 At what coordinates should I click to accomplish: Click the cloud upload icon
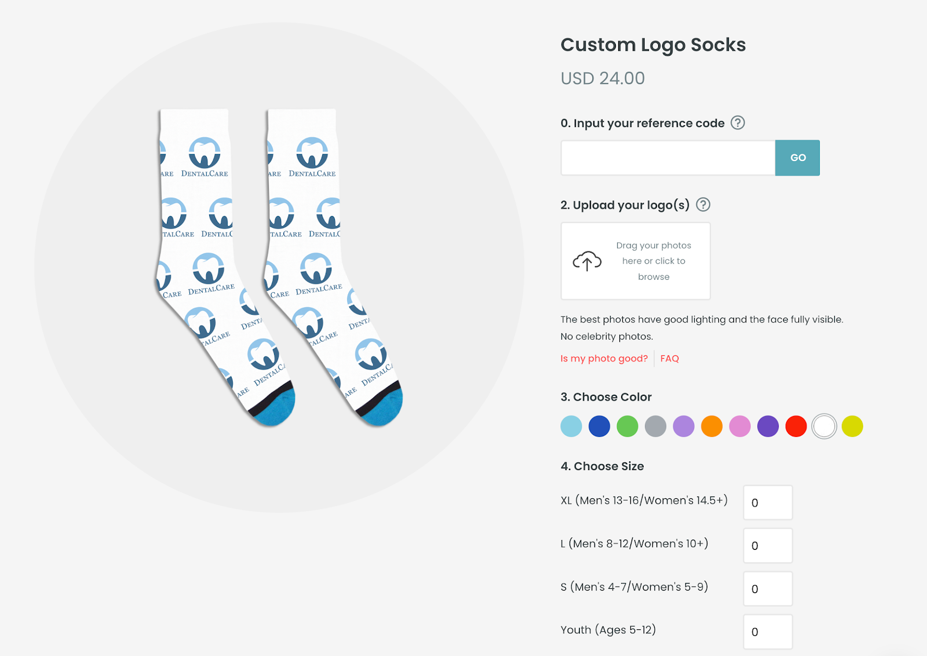pos(587,261)
